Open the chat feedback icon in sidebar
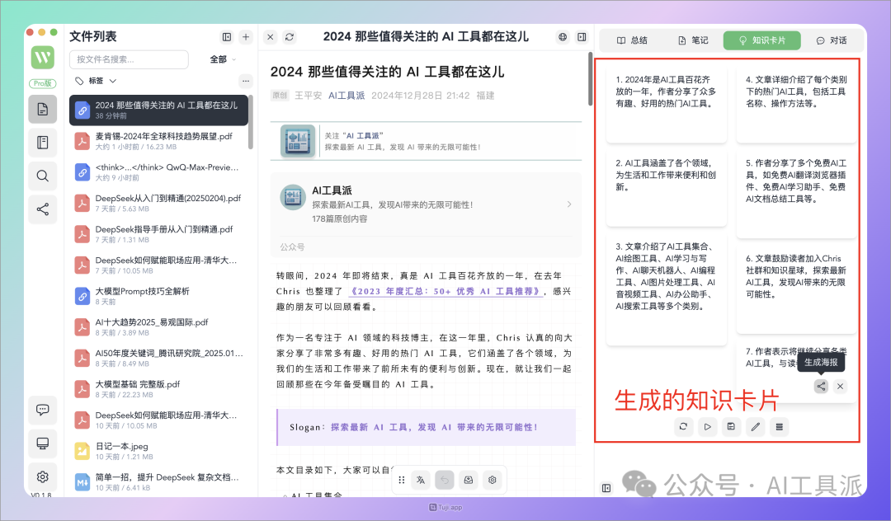891x521 pixels. (43, 410)
